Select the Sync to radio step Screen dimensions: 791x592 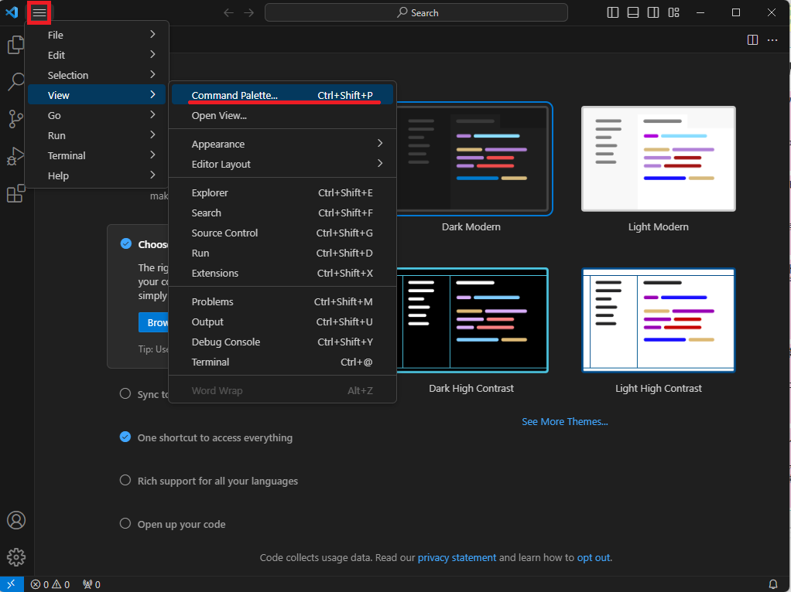click(x=125, y=394)
